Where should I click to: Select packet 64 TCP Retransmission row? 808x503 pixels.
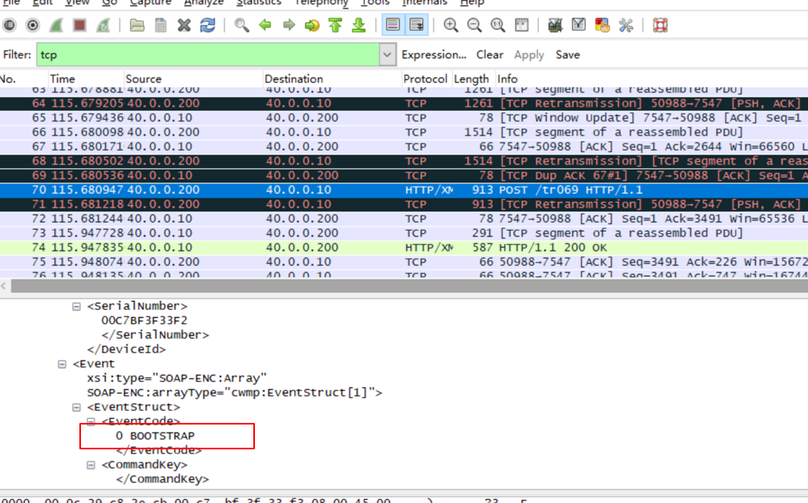pos(404,103)
